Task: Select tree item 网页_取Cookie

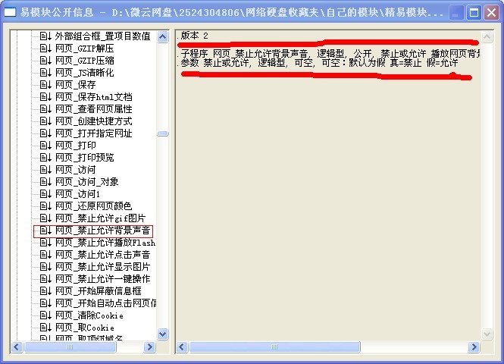Action: point(85,328)
